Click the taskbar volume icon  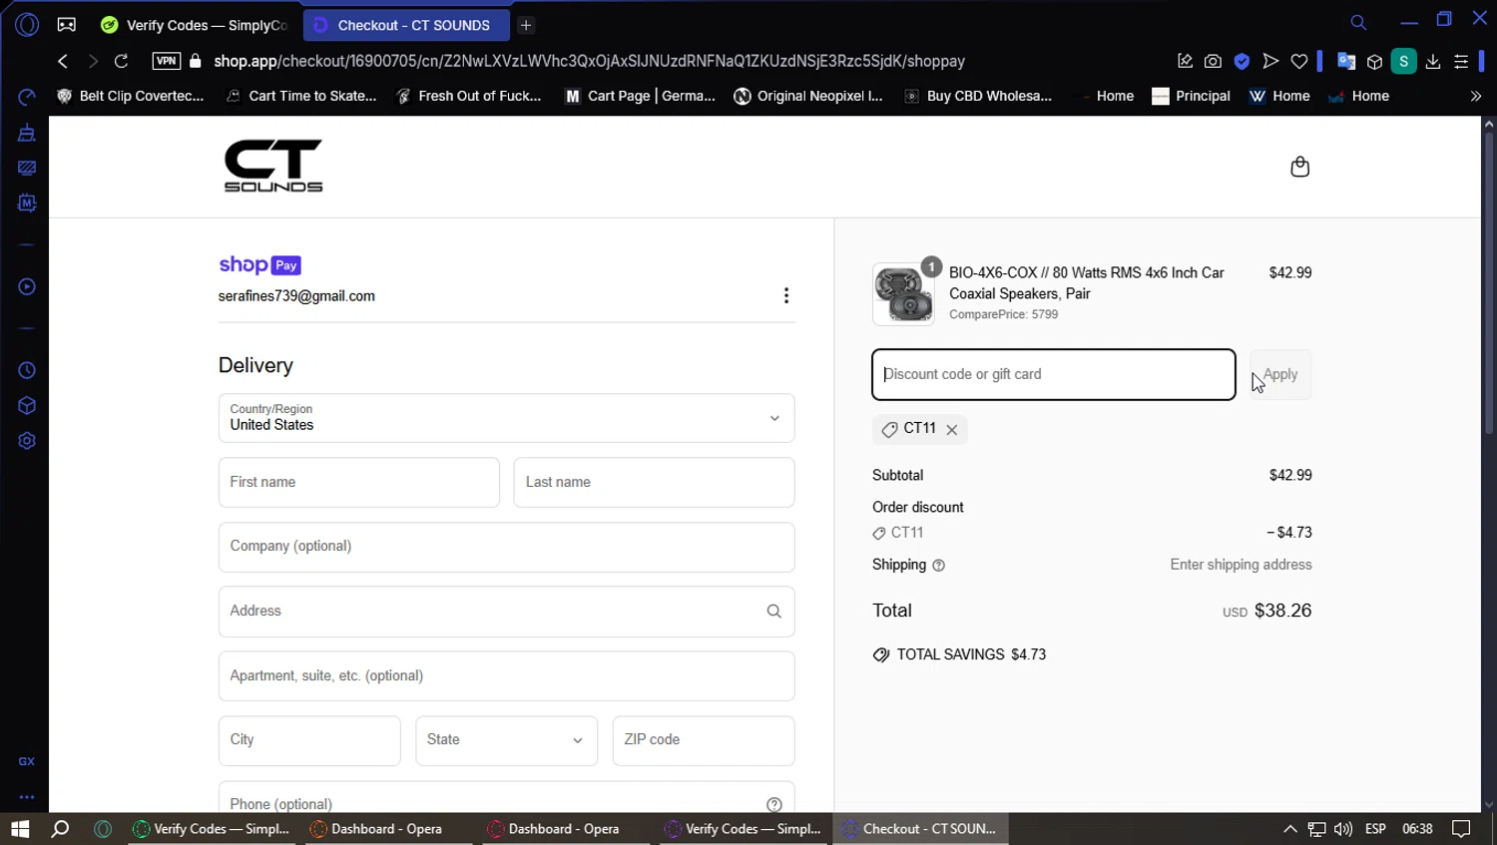point(1343,829)
